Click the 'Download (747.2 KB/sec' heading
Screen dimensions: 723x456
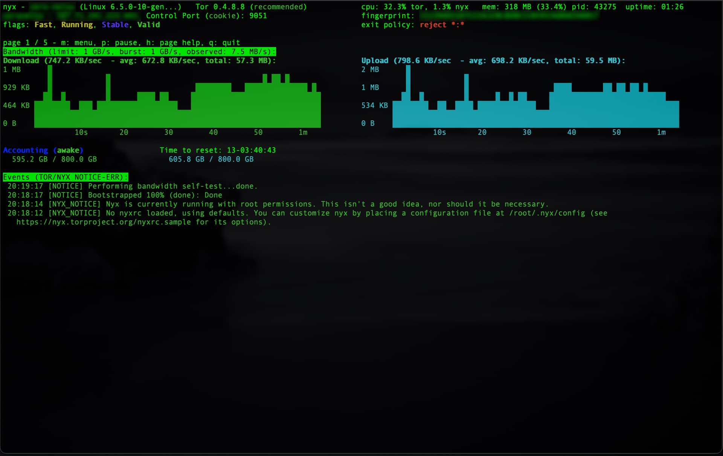point(52,61)
